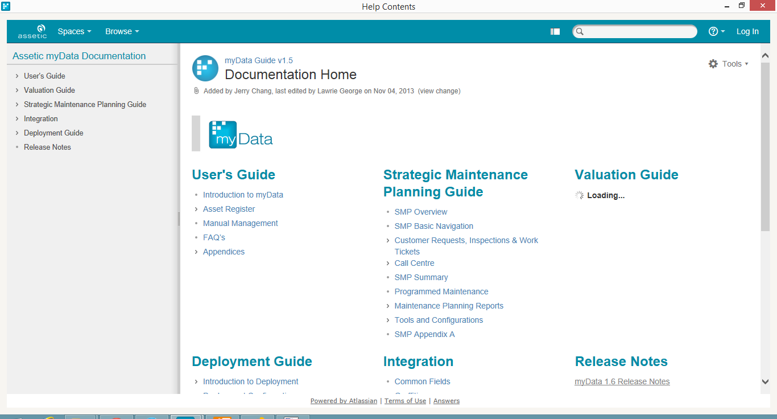Image resolution: width=777 pixels, height=419 pixels.
Task: Open the Tools dropdown
Action: pyautogui.click(x=735, y=64)
